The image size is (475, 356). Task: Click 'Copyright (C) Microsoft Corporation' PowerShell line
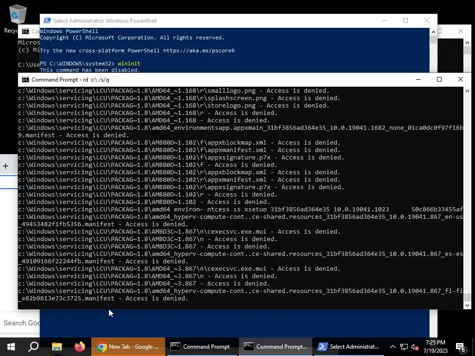coord(132,38)
